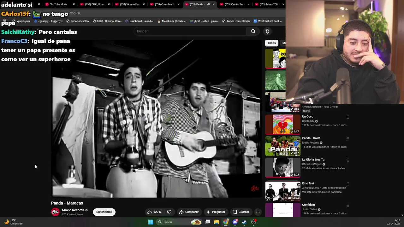This screenshot has height=227, width=404.
Task: Dislike the video with thumbs-down icon
Action: point(169,212)
